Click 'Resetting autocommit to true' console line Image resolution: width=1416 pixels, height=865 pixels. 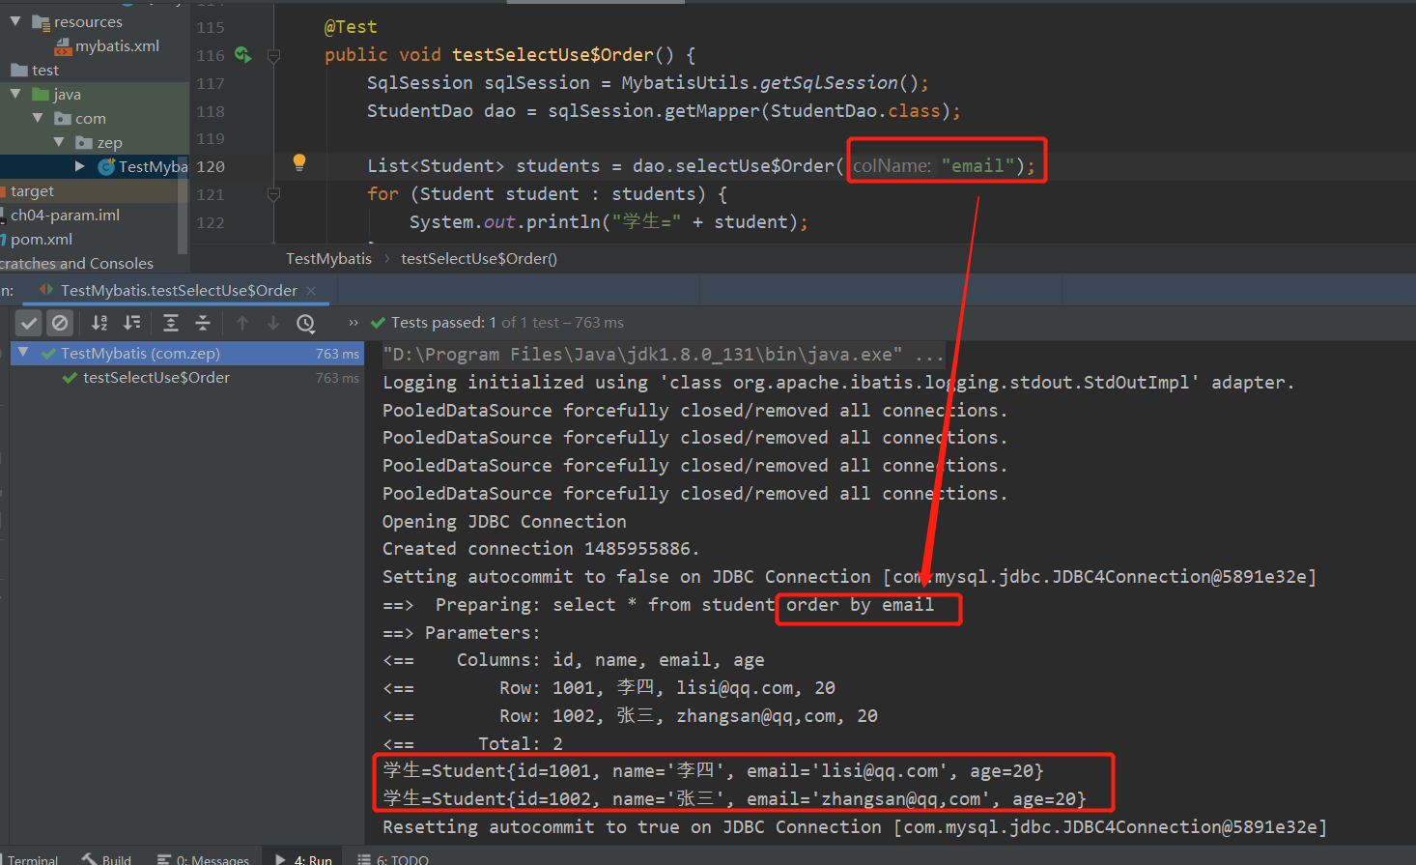[855, 827]
